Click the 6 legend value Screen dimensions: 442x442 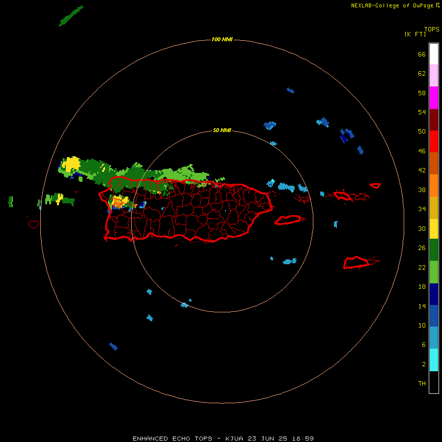pyautogui.click(x=424, y=344)
